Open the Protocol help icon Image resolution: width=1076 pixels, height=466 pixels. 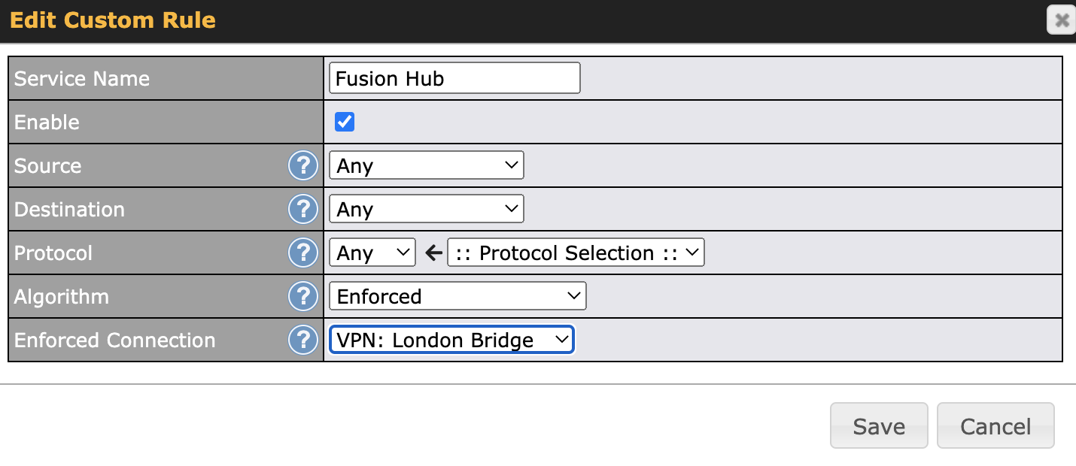(x=302, y=253)
